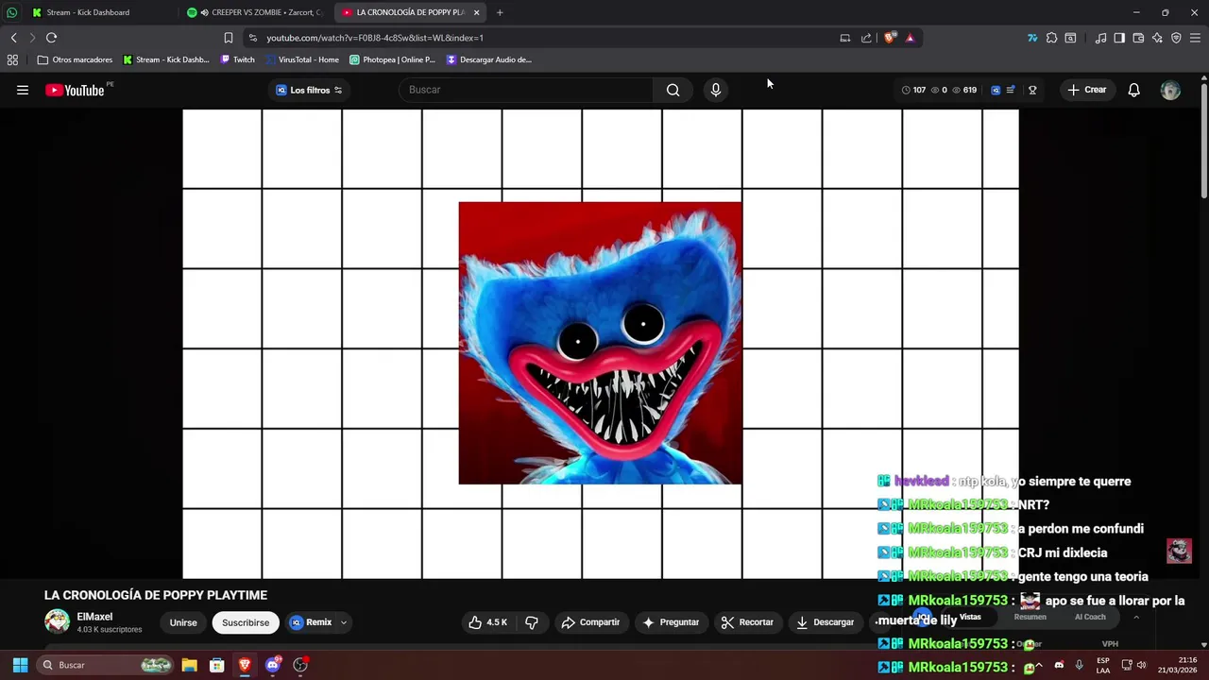1209x680 pixels.
Task: Click the Recortar button
Action: coord(748,622)
